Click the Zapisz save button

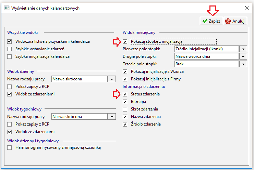tap(211, 21)
